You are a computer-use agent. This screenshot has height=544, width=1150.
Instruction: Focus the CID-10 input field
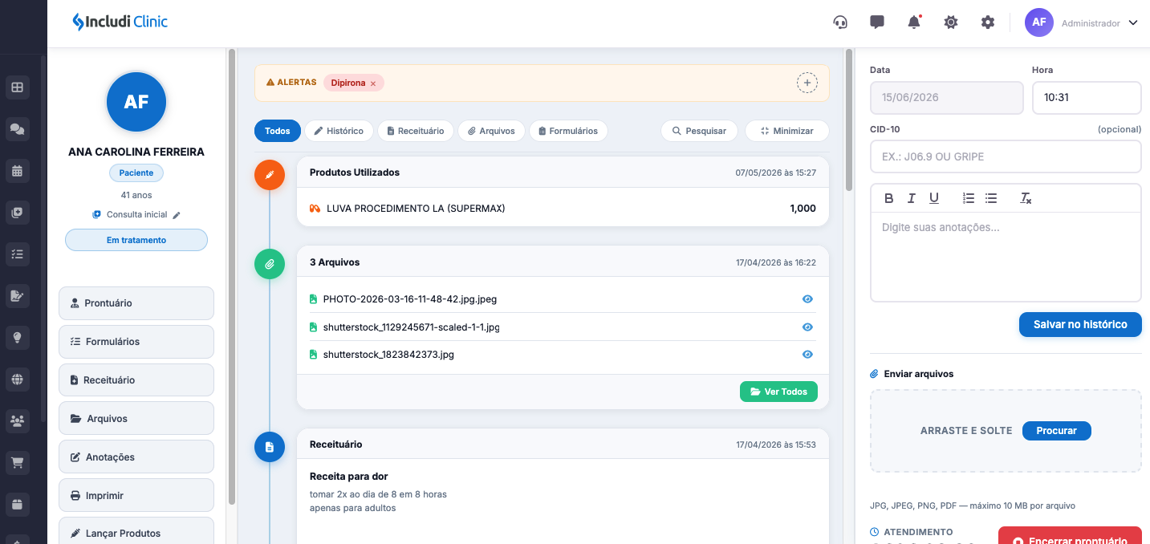coord(1006,156)
